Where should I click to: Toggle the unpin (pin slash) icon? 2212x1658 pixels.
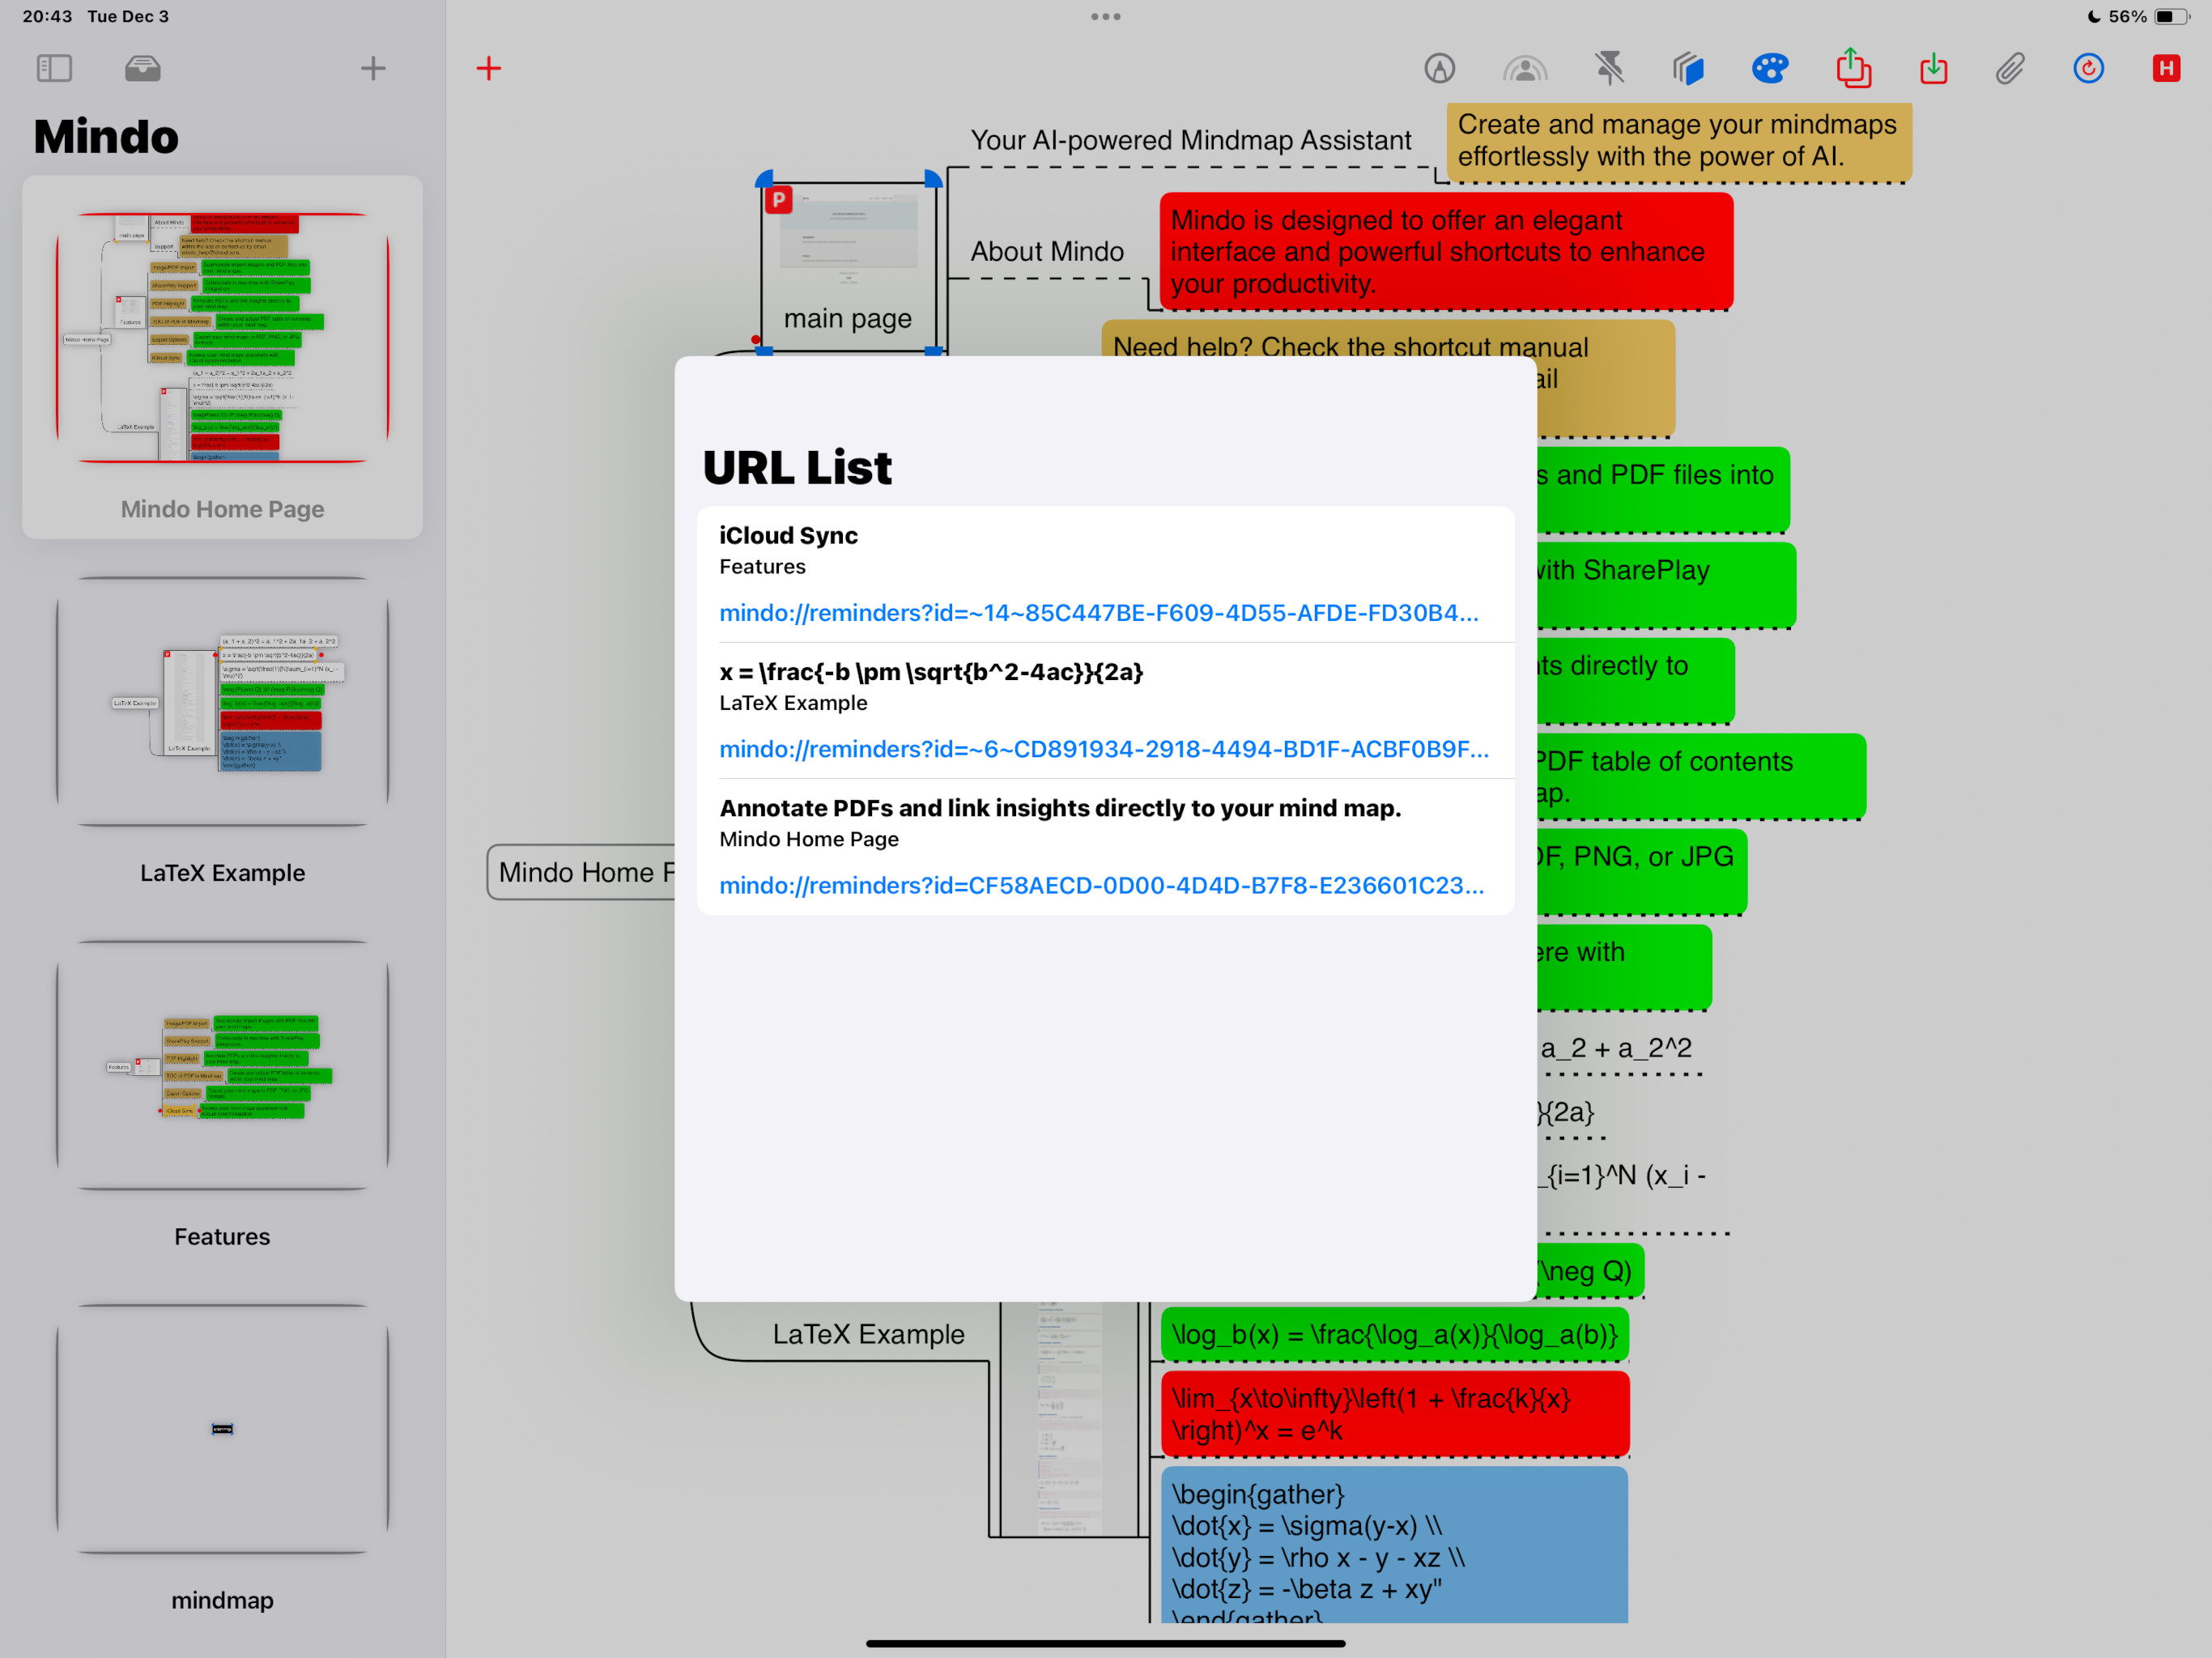pos(1609,69)
